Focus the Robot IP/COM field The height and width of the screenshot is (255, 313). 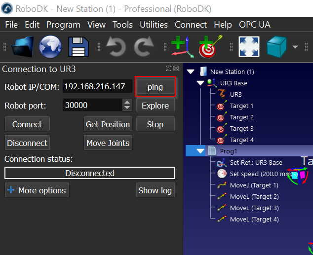coord(97,86)
